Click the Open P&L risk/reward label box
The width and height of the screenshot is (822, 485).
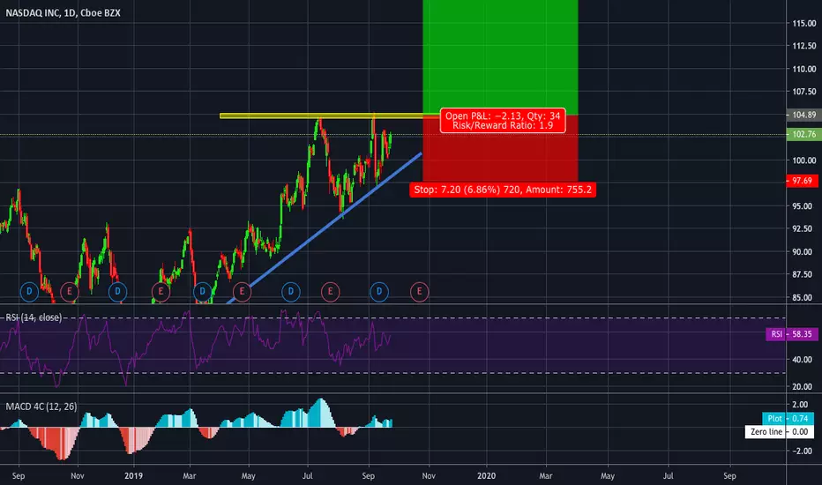pos(503,121)
